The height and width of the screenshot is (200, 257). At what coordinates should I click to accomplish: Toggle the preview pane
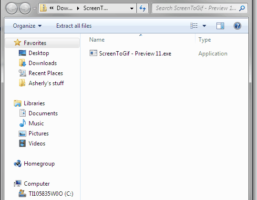(220, 26)
